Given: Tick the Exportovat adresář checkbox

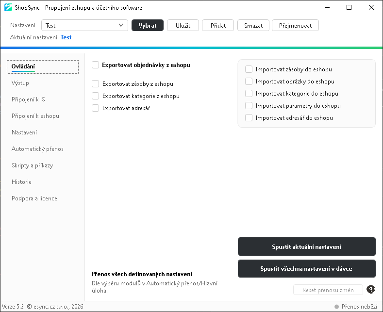Looking at the screenshot, I should tap(95, 108).
